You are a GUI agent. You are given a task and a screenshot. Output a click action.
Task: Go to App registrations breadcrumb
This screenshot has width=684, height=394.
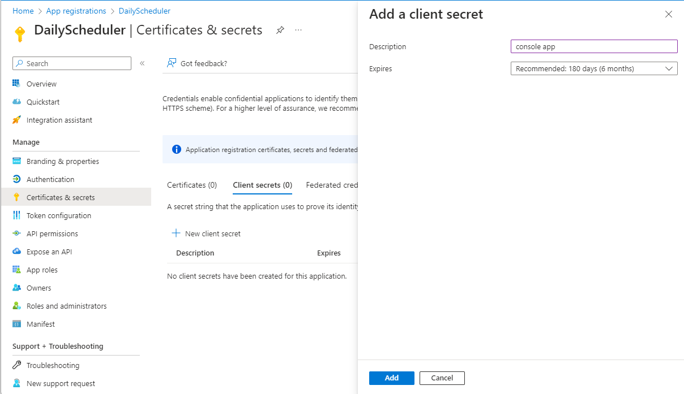point(76,11)
